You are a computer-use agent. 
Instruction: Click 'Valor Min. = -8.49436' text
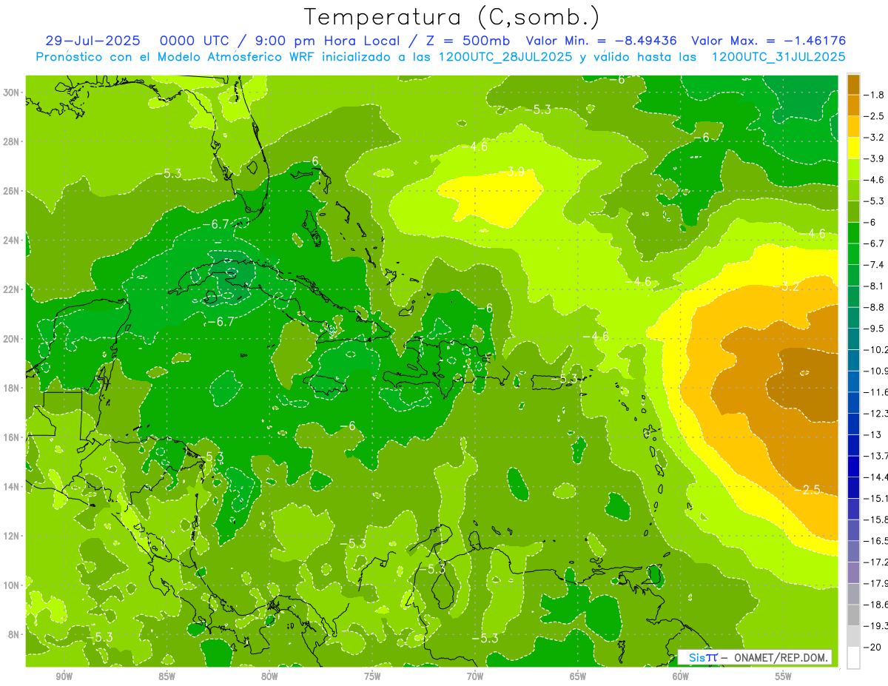tap(602, 41)
